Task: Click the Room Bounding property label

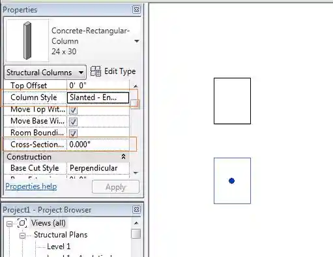Action: coord(37,132)
